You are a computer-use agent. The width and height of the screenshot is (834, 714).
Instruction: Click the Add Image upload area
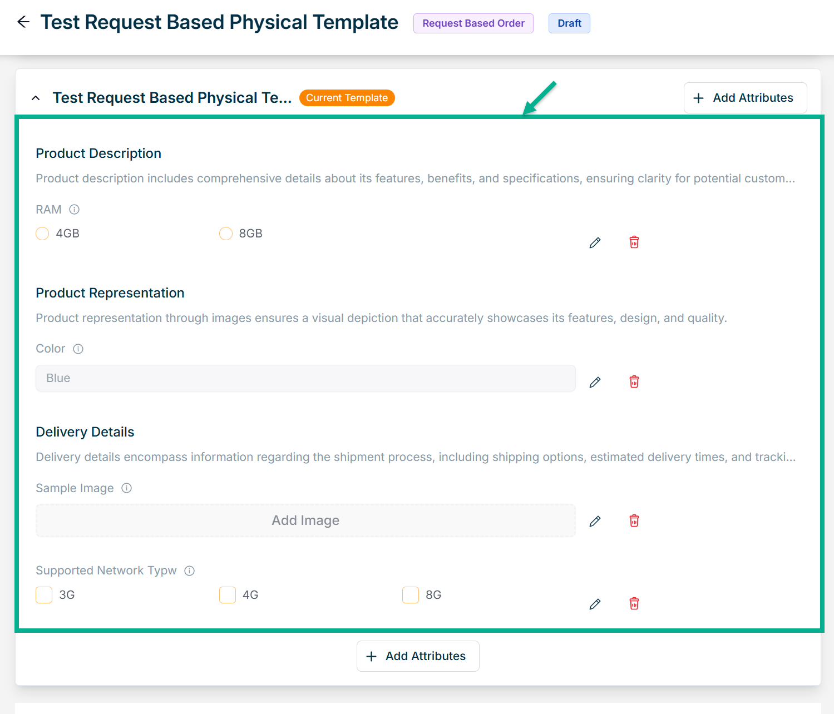(x=305, y=520)
